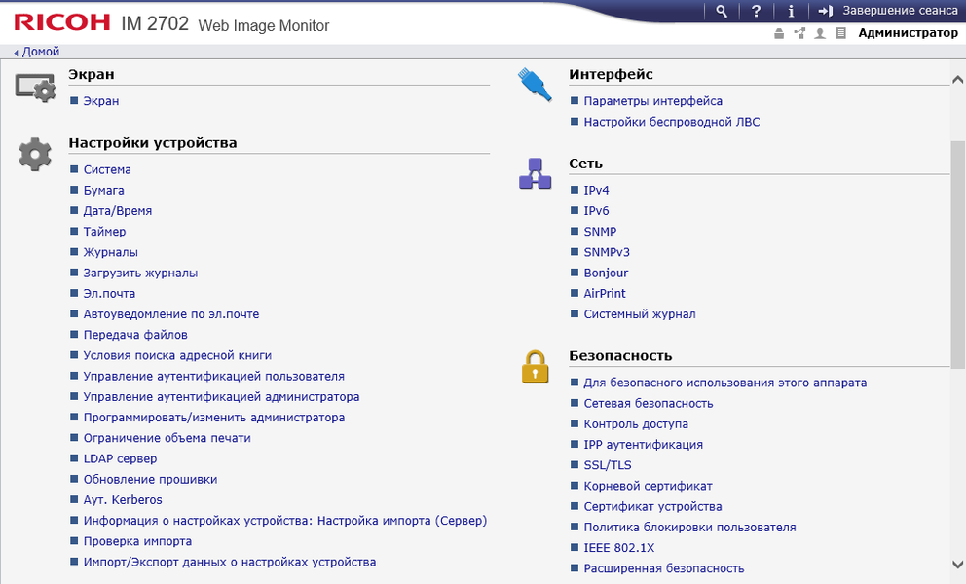966x584 pixels.
Task: Click the search magnifier icon in header
Action: point(722,11)
